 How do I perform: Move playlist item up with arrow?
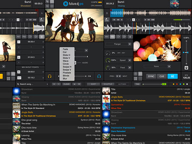pyautogui.click(x=74, y=84)
